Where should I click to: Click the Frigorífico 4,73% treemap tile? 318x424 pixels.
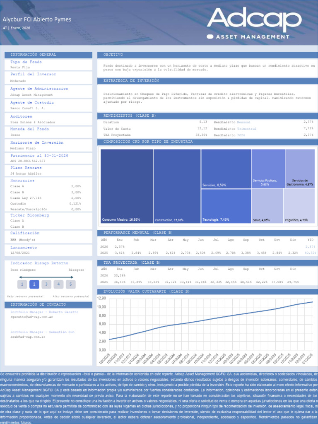(x=299, y=206)
